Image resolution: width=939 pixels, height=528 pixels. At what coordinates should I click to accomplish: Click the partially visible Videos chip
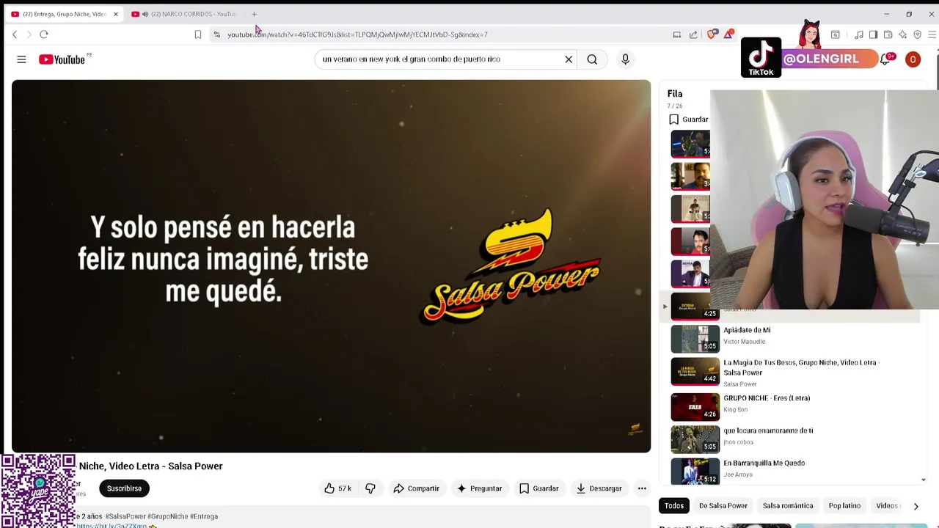[886, 506]
